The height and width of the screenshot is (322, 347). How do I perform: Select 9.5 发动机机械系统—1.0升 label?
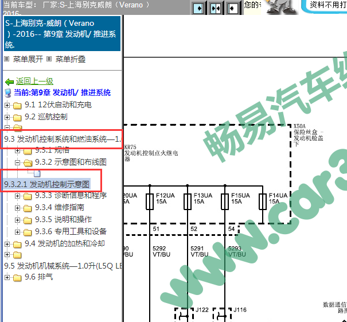(63, 266)
